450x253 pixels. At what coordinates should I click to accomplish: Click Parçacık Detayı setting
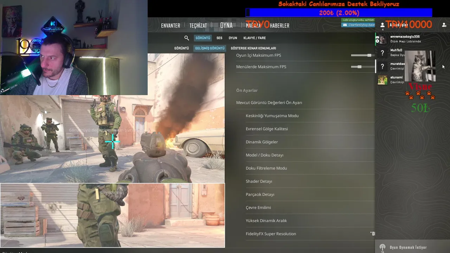(310, 194)
